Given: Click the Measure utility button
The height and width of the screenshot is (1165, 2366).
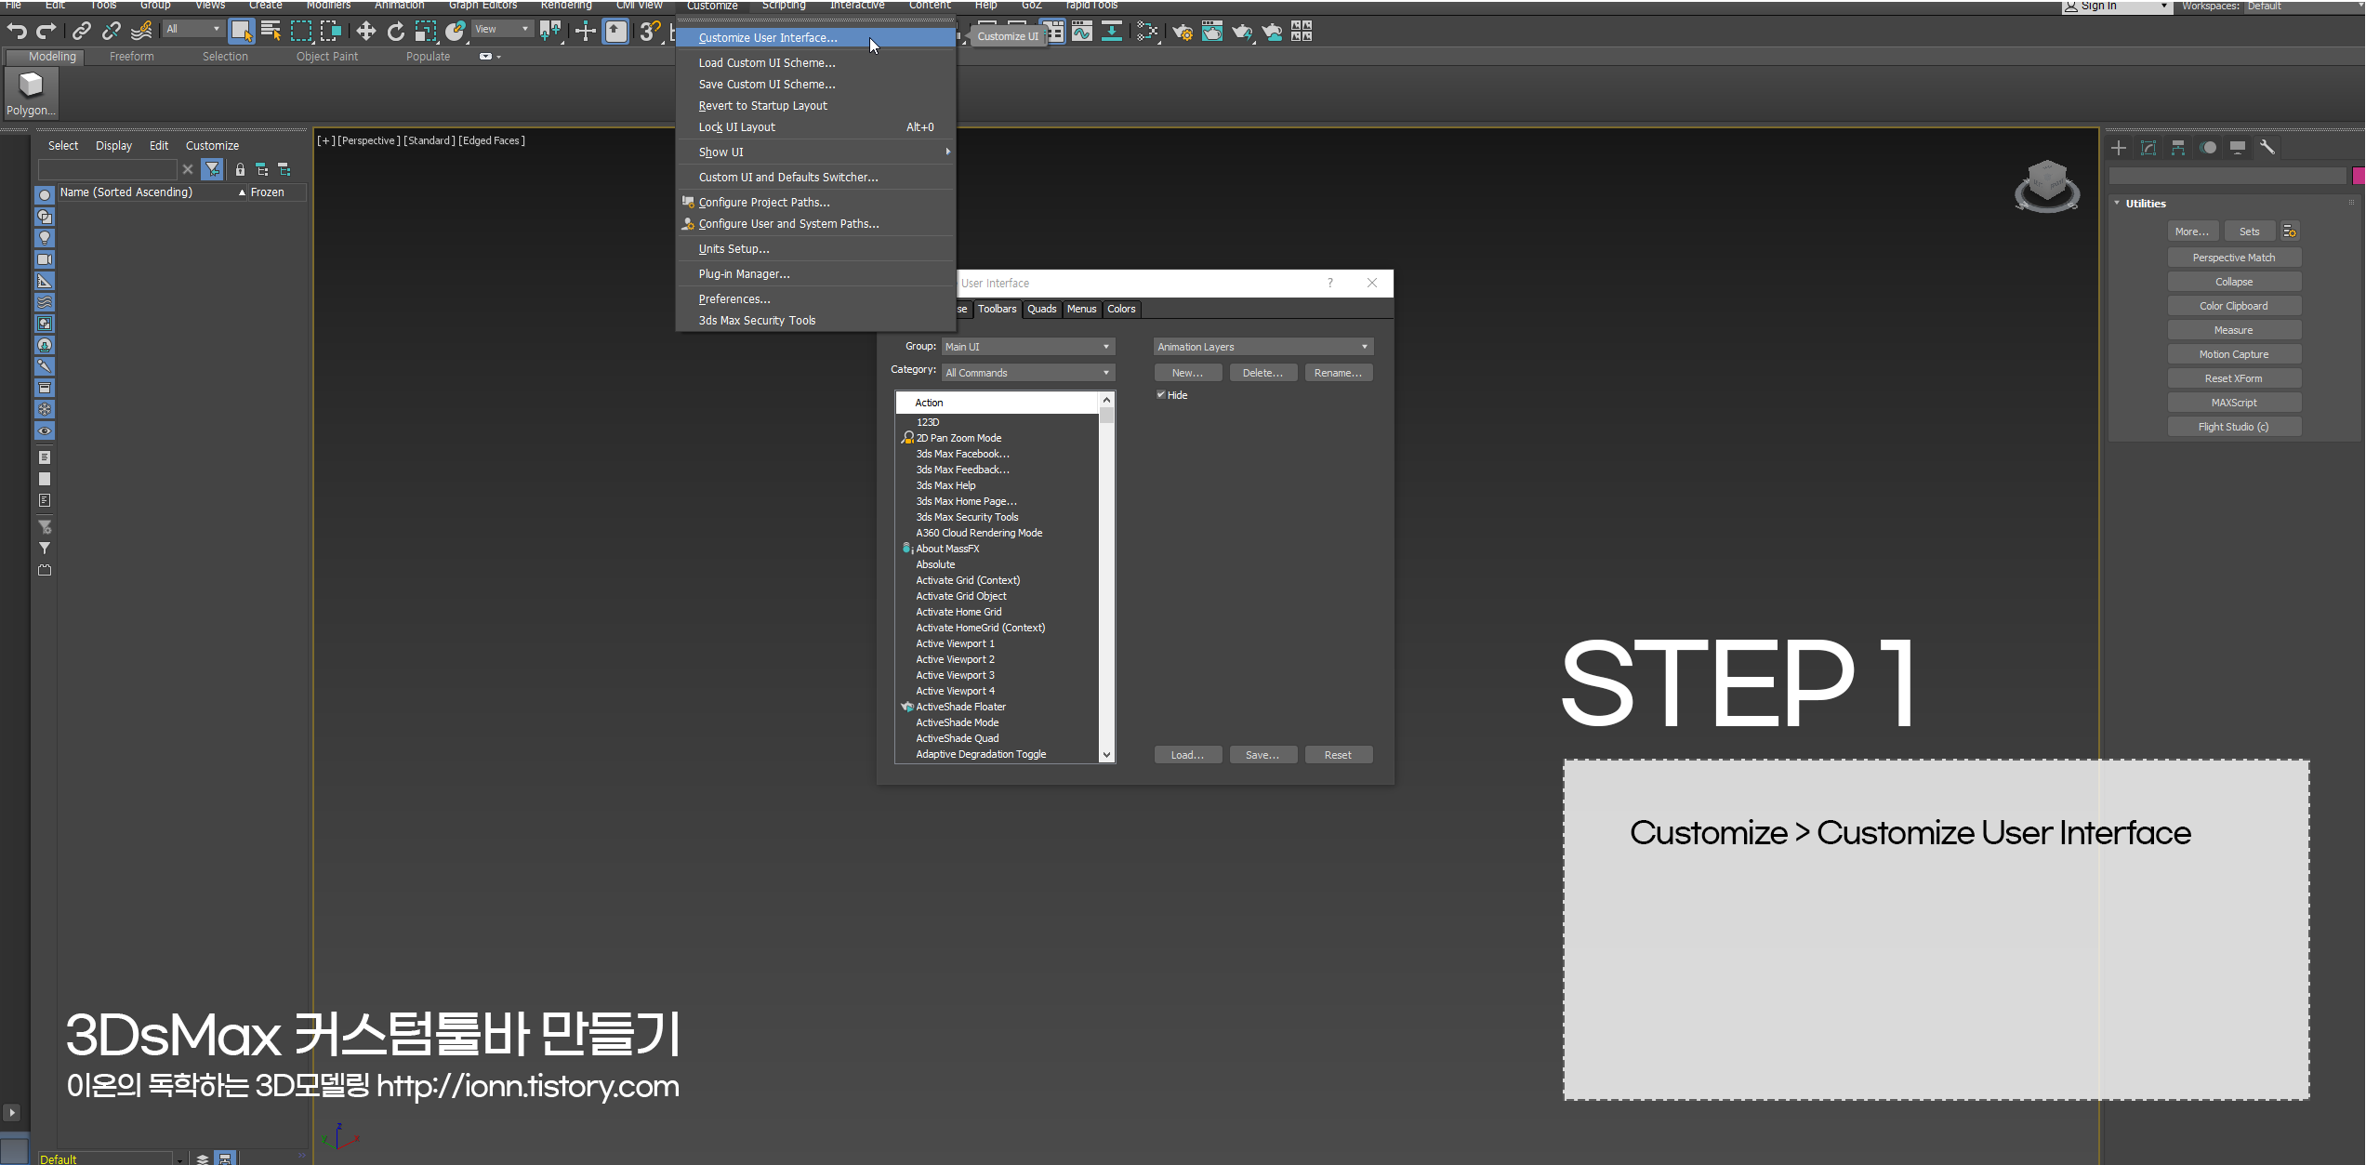Looking at the screenshot, I should pyautogui.click(x=2234, y=330).
